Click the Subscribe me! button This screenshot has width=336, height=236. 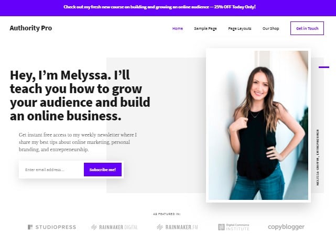[x=103, y=170]
